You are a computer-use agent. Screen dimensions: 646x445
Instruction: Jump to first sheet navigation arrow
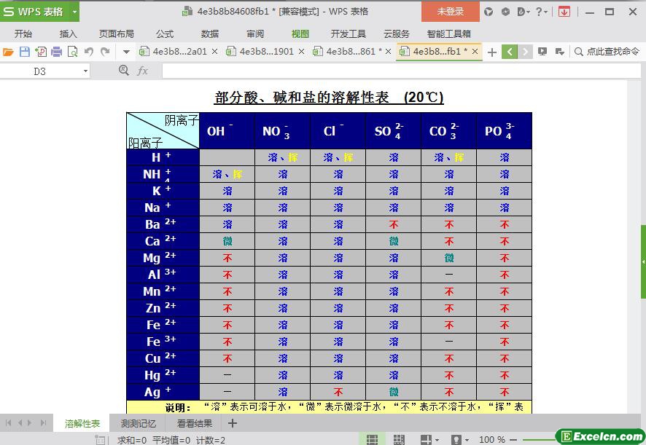(9, 422)
